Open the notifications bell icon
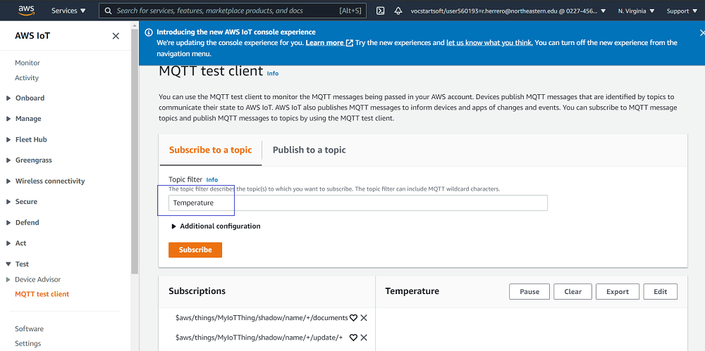This screenshot has height=351, width=705. click(398, 11)
